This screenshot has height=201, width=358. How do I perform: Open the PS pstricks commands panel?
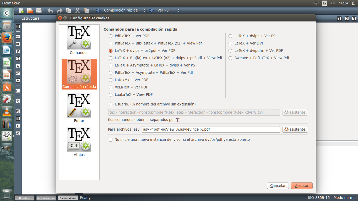(18, 111)
